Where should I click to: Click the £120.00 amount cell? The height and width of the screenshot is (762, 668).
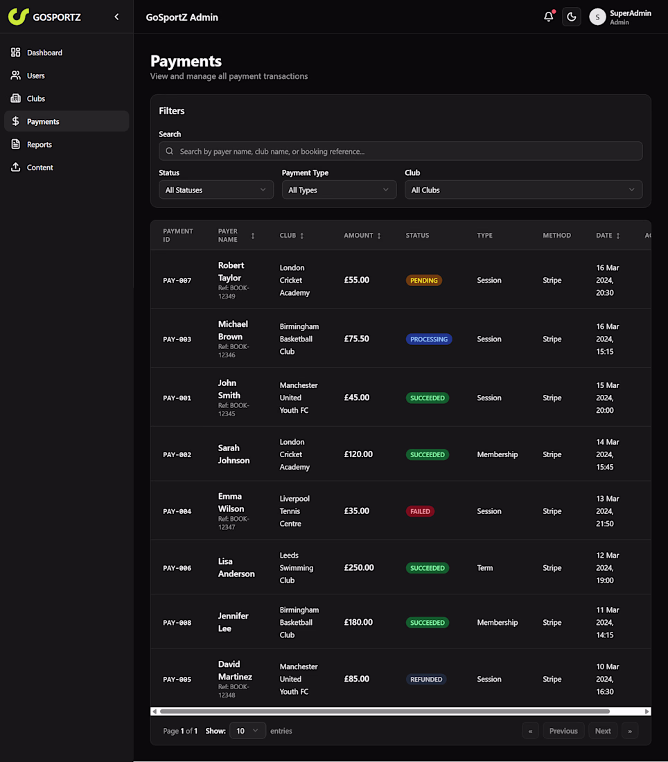[x=358, y=454]
